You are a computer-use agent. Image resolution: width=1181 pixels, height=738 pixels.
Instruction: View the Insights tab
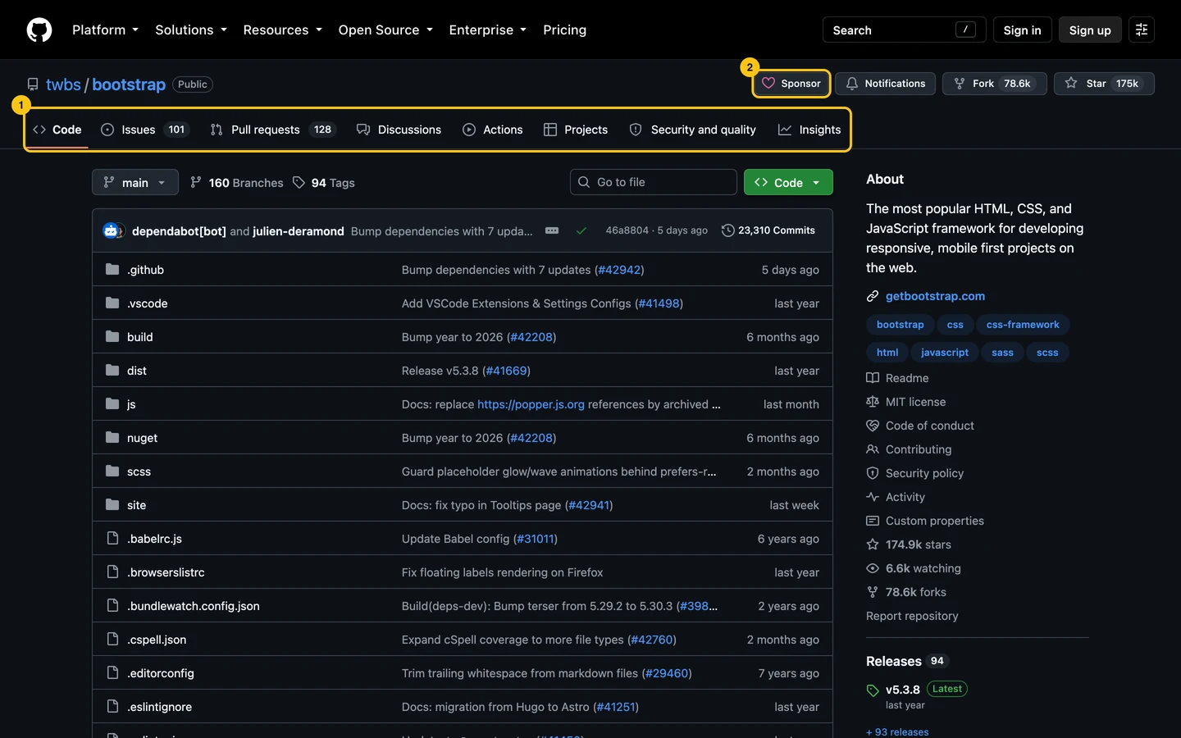pyautogui.click(x=809, y=130)
